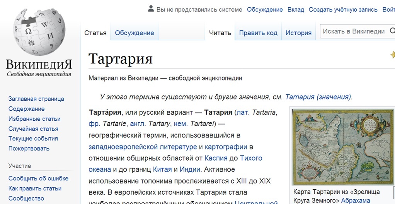Image resolution: width=395 pixels, height=204 pixels.
Task: Click the Тартария page heading
Action: [x=121, y=58]
